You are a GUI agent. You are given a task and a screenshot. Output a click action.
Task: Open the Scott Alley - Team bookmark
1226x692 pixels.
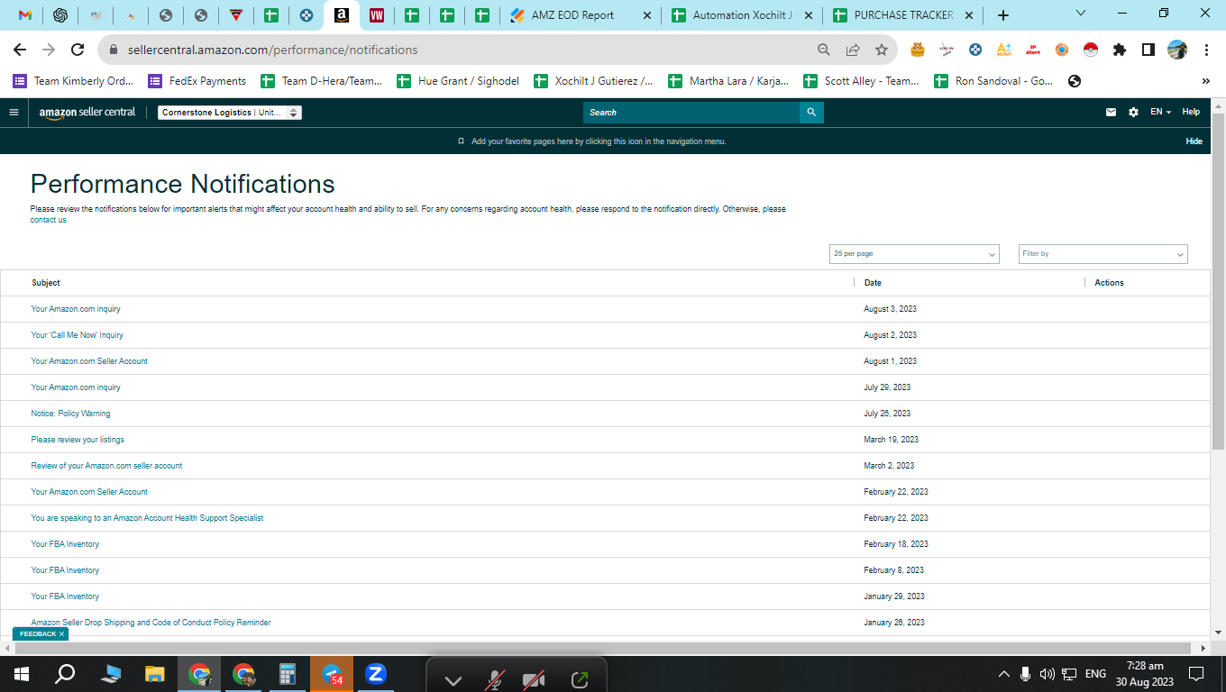tap(862, 81)
